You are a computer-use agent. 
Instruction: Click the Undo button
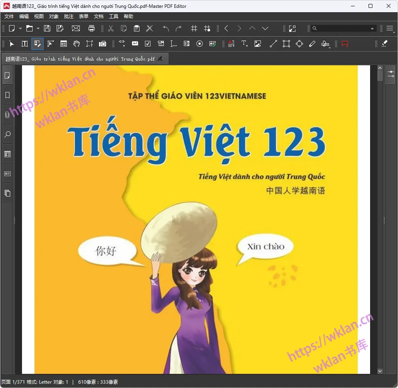click(x=165, y=28)
